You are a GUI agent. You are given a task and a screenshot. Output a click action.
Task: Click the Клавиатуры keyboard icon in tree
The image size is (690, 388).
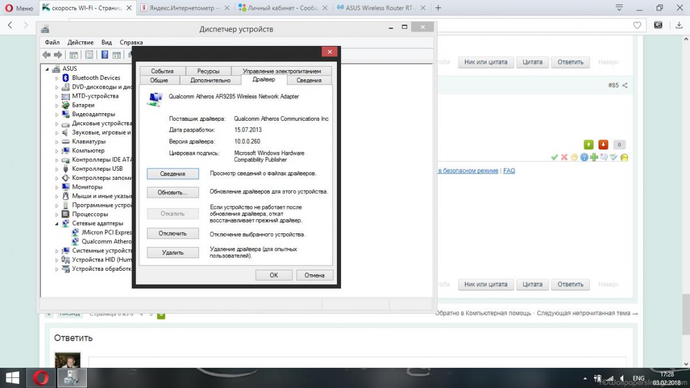(x=66, y=141)
